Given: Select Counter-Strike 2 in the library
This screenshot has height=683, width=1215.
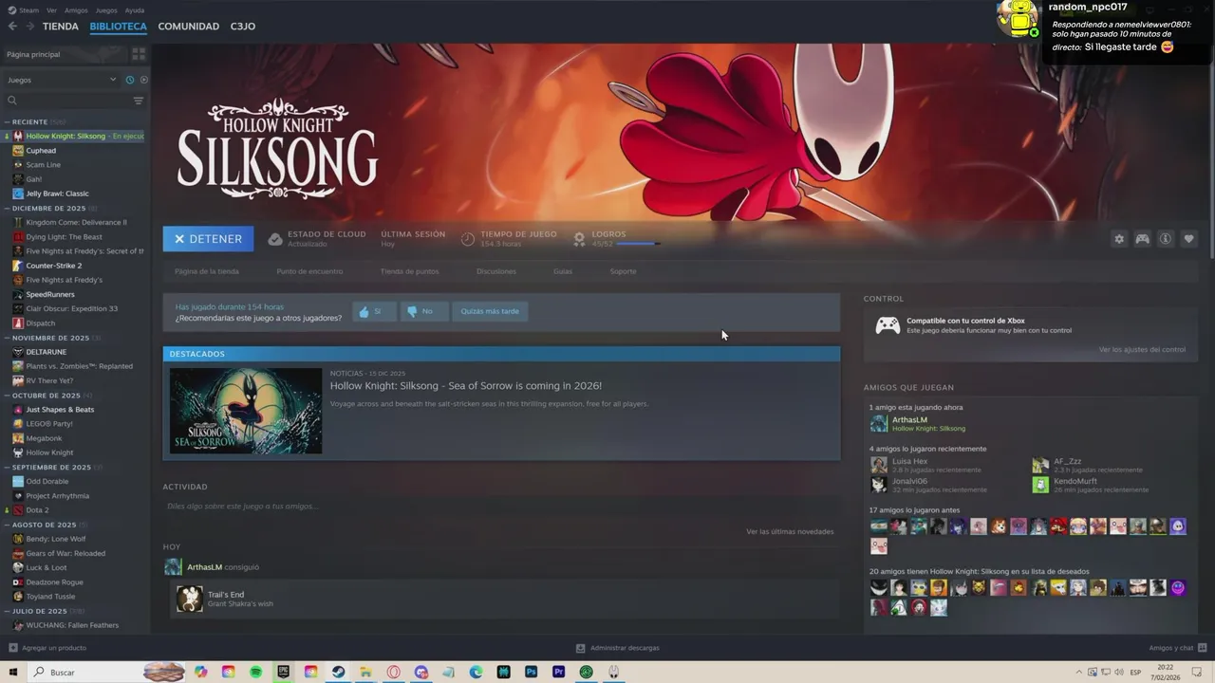Looking at the screenshot, I should point(54,266).
